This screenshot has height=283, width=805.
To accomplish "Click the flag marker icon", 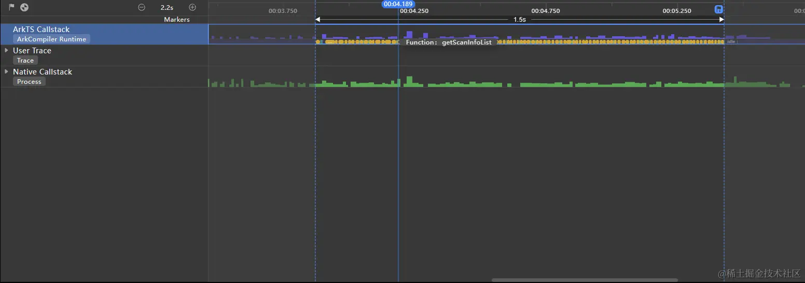I will (11, 7).
